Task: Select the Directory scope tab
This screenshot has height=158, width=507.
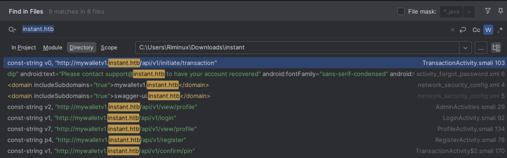Action: 81,48
